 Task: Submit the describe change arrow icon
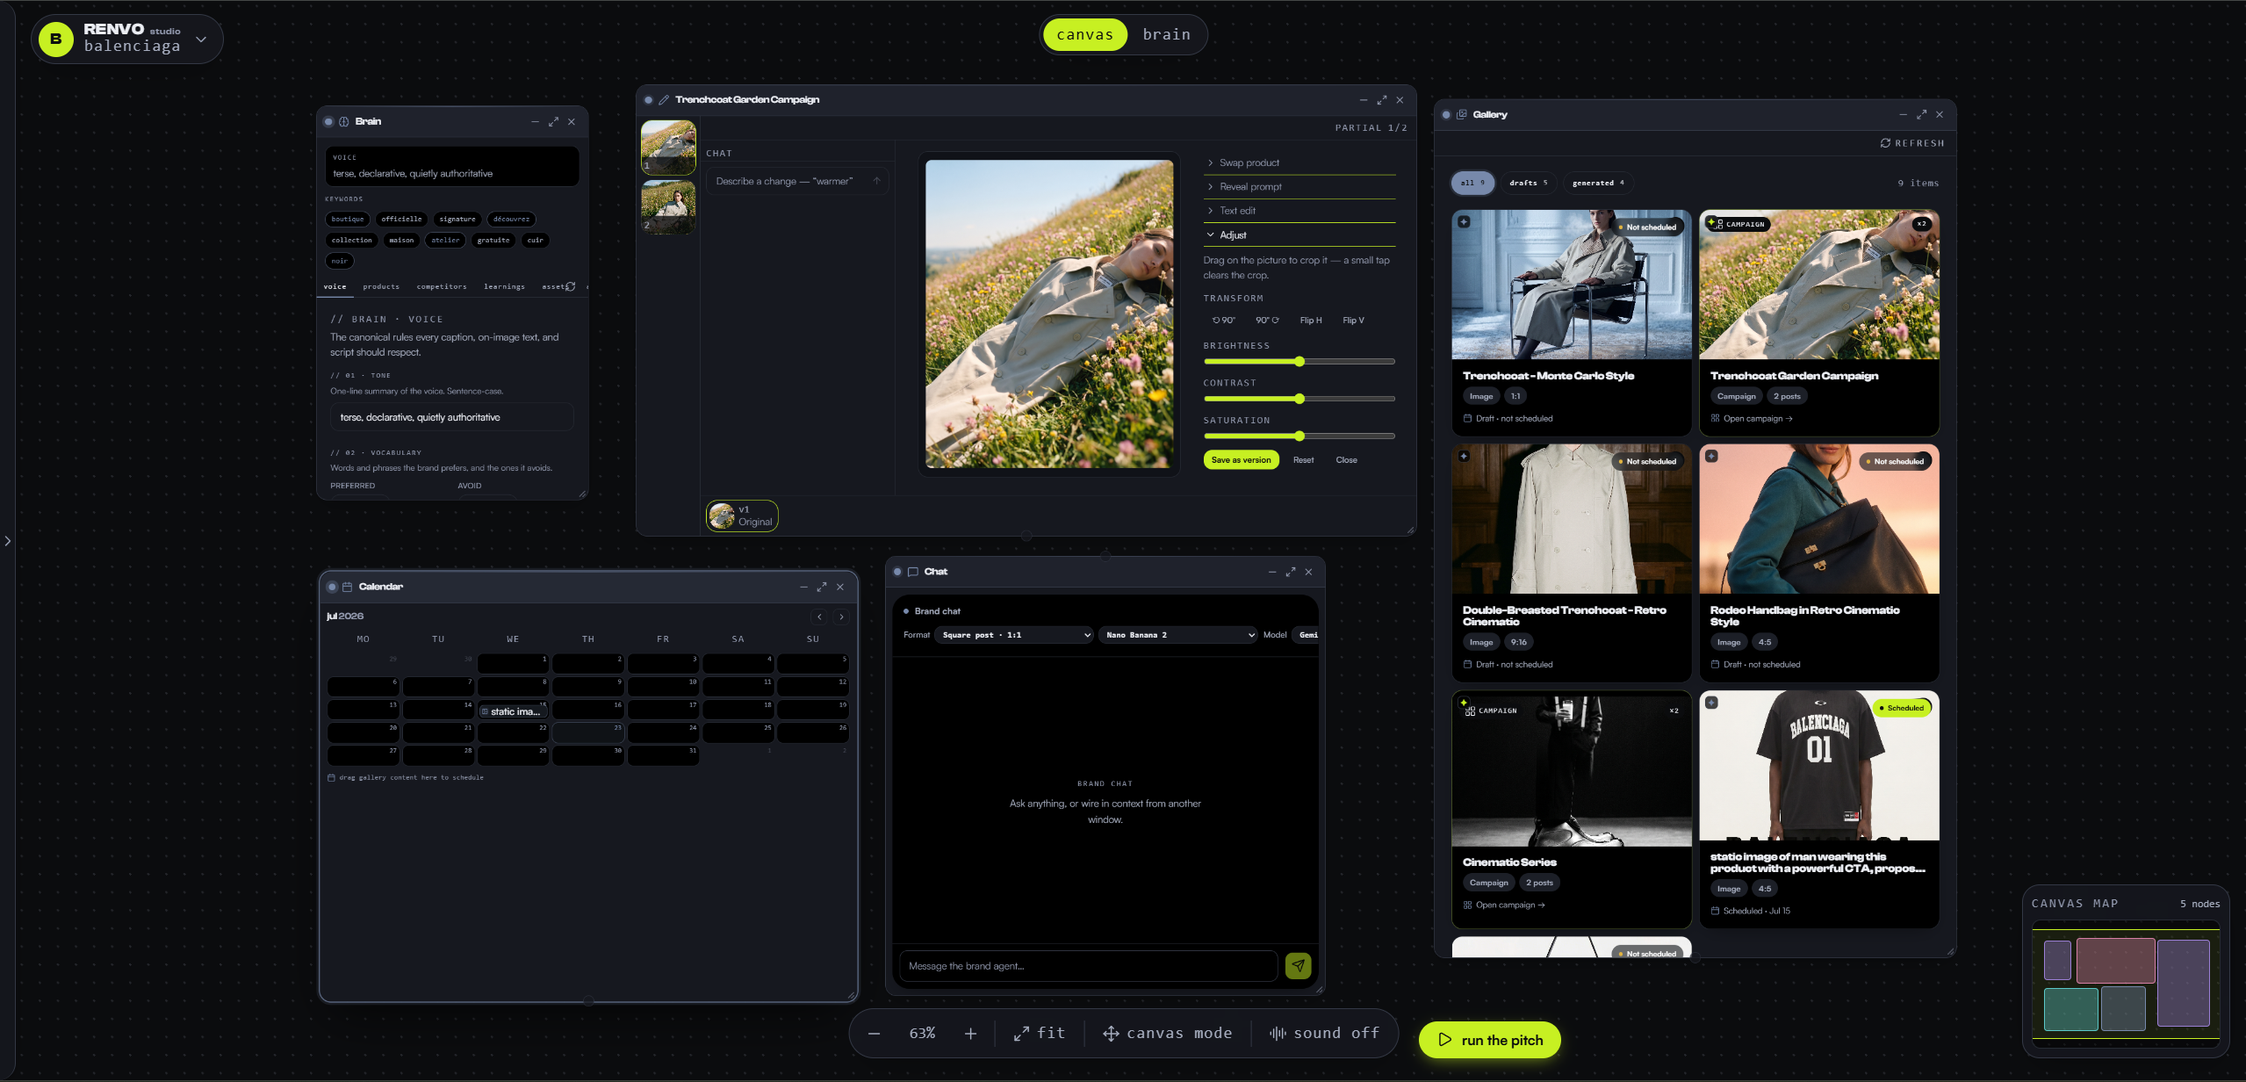(876, 182)
